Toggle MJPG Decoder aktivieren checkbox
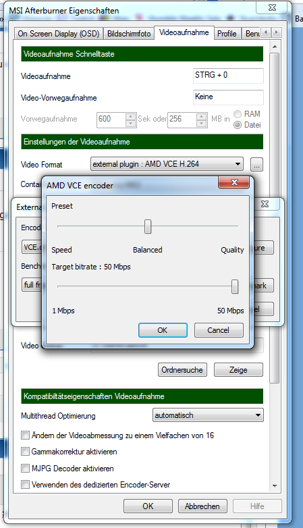This screenshot has width=303, height=528. (x=25, y=468)
